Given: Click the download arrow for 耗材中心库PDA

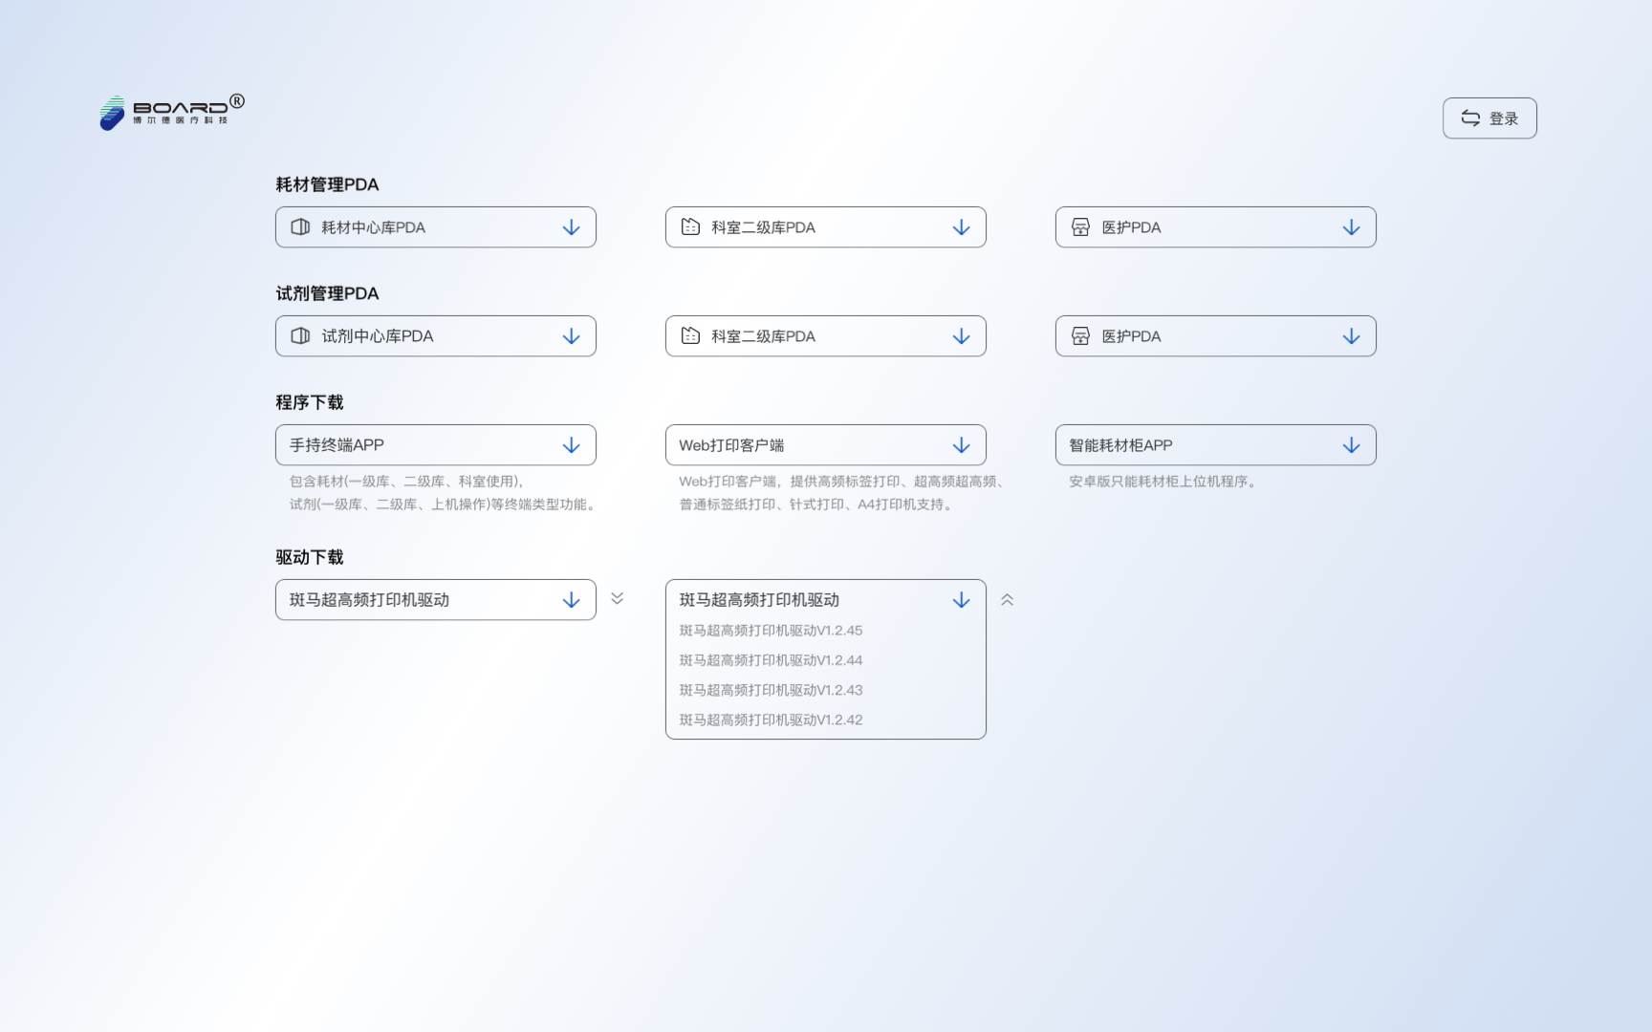Looking at the screenshot, I should pos(571,227).
